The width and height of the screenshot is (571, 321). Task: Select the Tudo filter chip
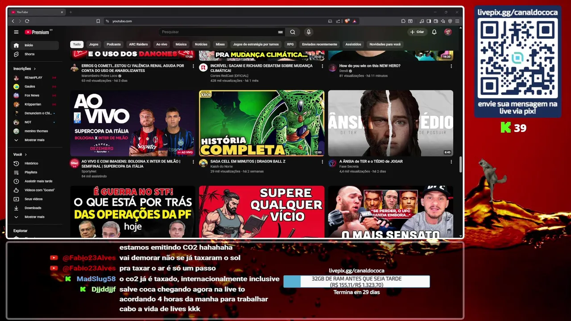[77, 44]
